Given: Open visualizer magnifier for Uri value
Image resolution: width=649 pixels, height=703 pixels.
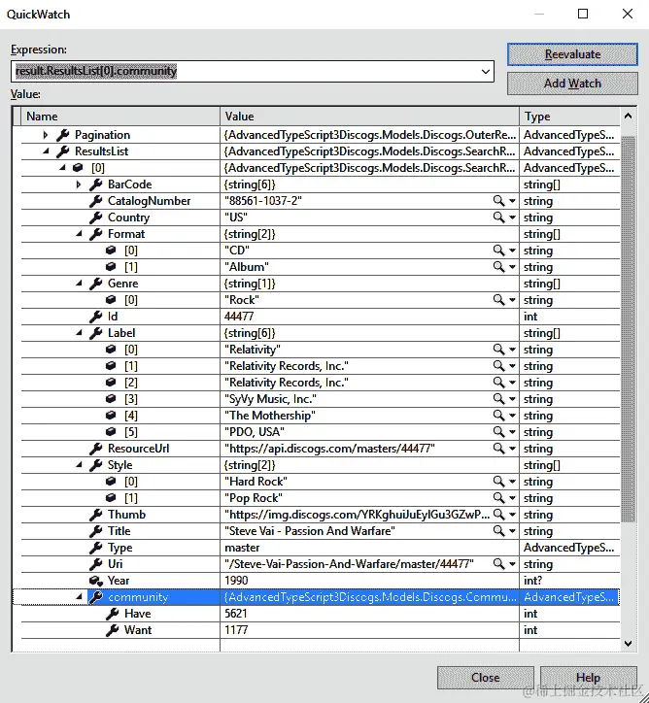Looking at the screenshot, I should click(498, 563).
